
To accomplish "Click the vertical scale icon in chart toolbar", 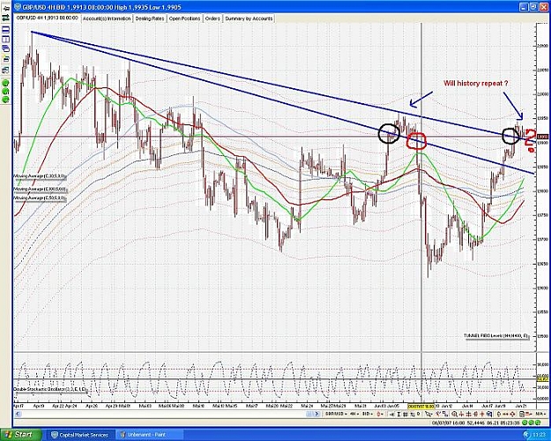I will click(x=499, y=414).
